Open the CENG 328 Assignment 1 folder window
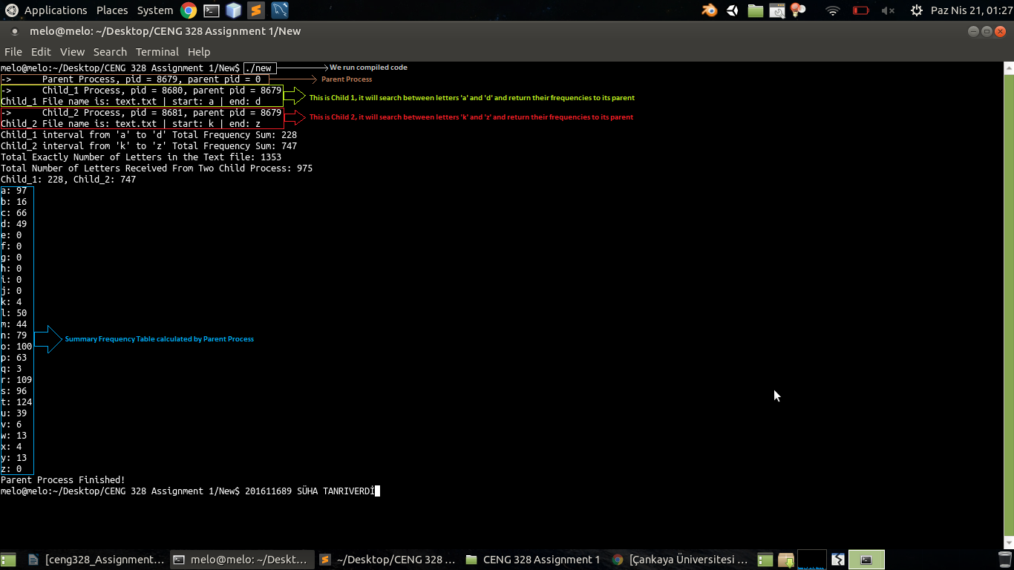 [533, 560]
